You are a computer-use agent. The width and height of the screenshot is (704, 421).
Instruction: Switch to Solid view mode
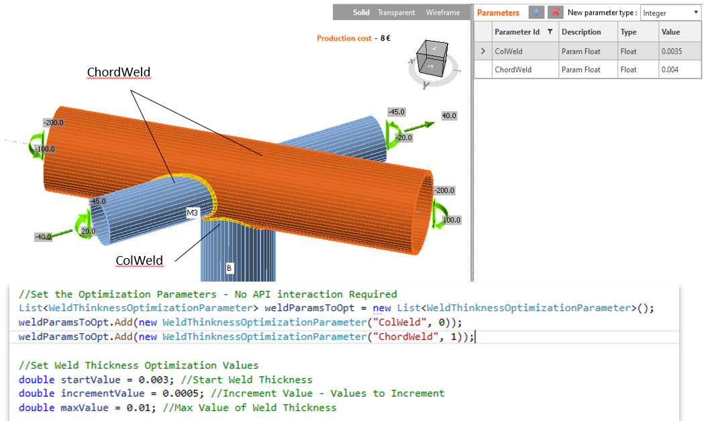(361, 13)
